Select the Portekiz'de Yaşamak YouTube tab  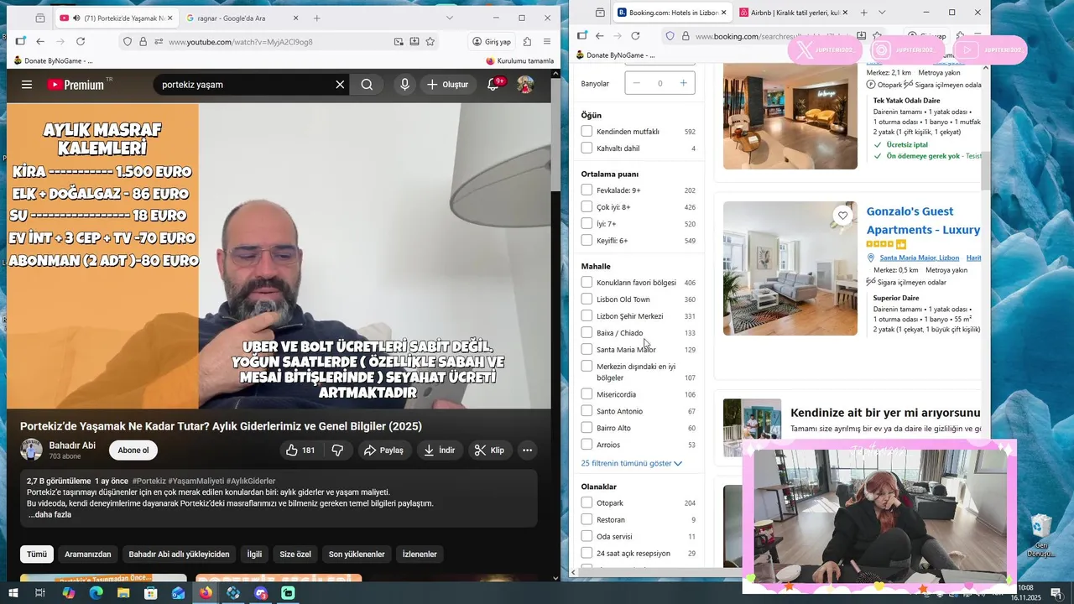117,18
